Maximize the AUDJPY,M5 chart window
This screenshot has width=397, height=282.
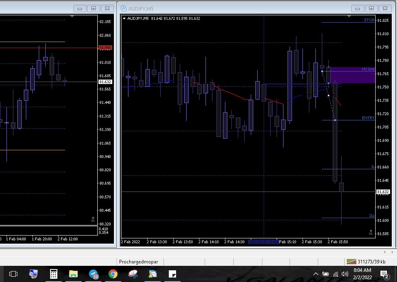371,8
